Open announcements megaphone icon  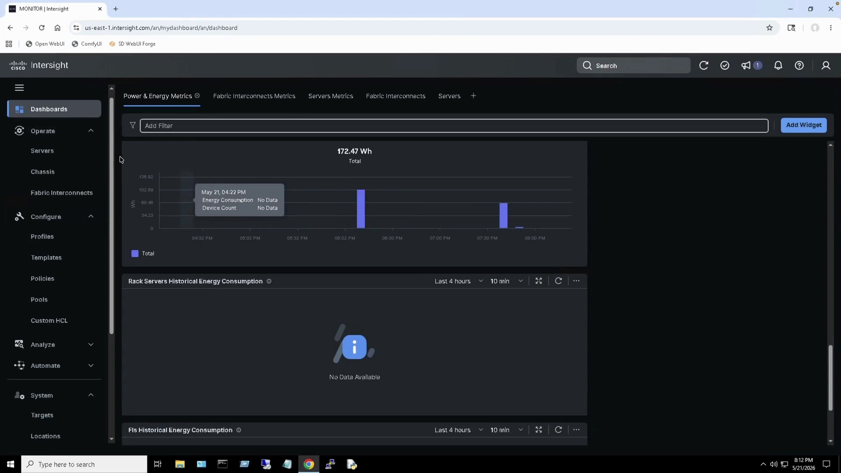click(x=746, y=66)
